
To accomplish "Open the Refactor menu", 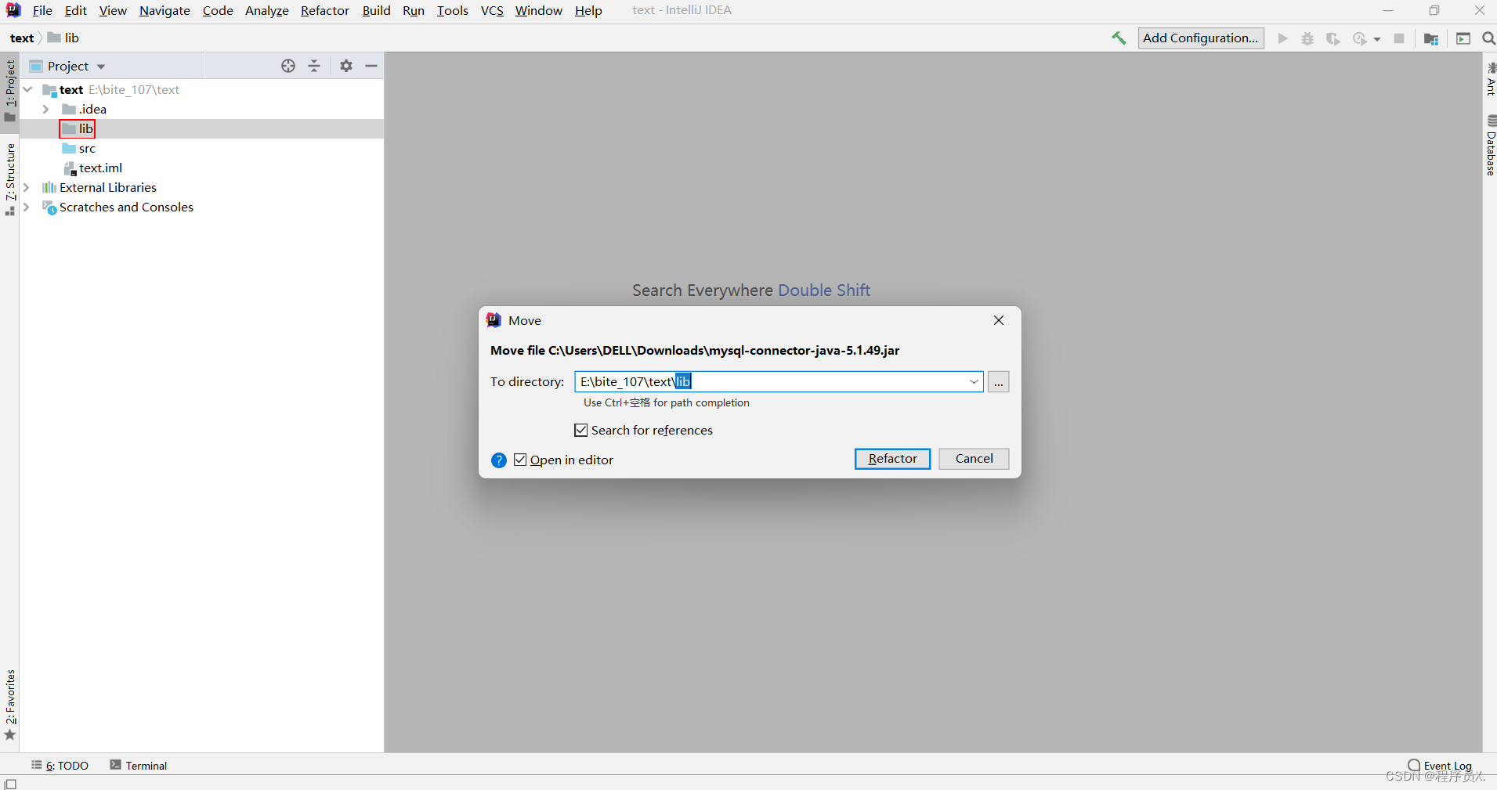I will pyautogui.click(x=325, y=10).
